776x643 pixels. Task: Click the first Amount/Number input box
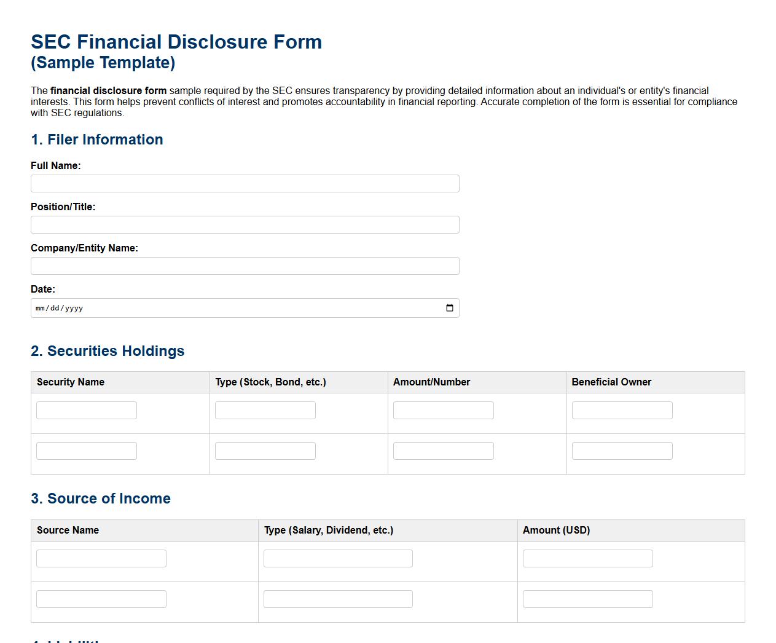[443, 410]
